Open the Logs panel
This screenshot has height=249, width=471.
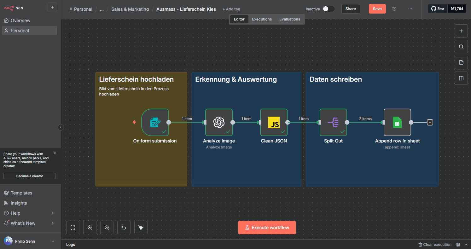[71, 245]
